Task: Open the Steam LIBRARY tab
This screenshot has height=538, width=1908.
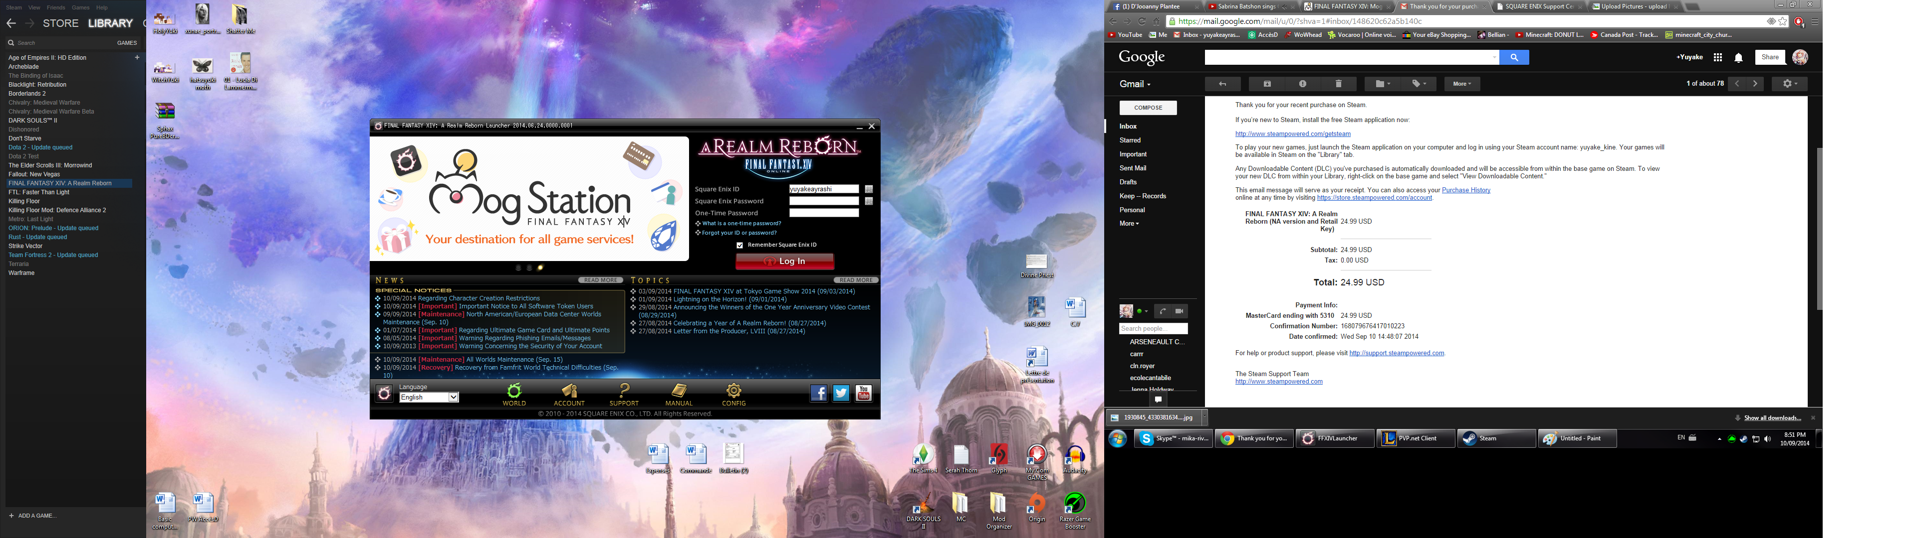Action: click(110, 23)
